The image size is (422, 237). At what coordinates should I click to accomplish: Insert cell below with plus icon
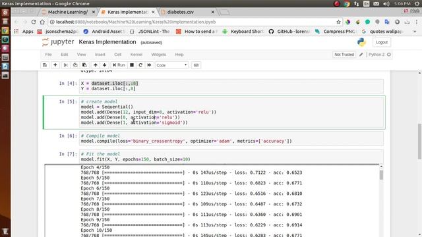tap(55, 65)
